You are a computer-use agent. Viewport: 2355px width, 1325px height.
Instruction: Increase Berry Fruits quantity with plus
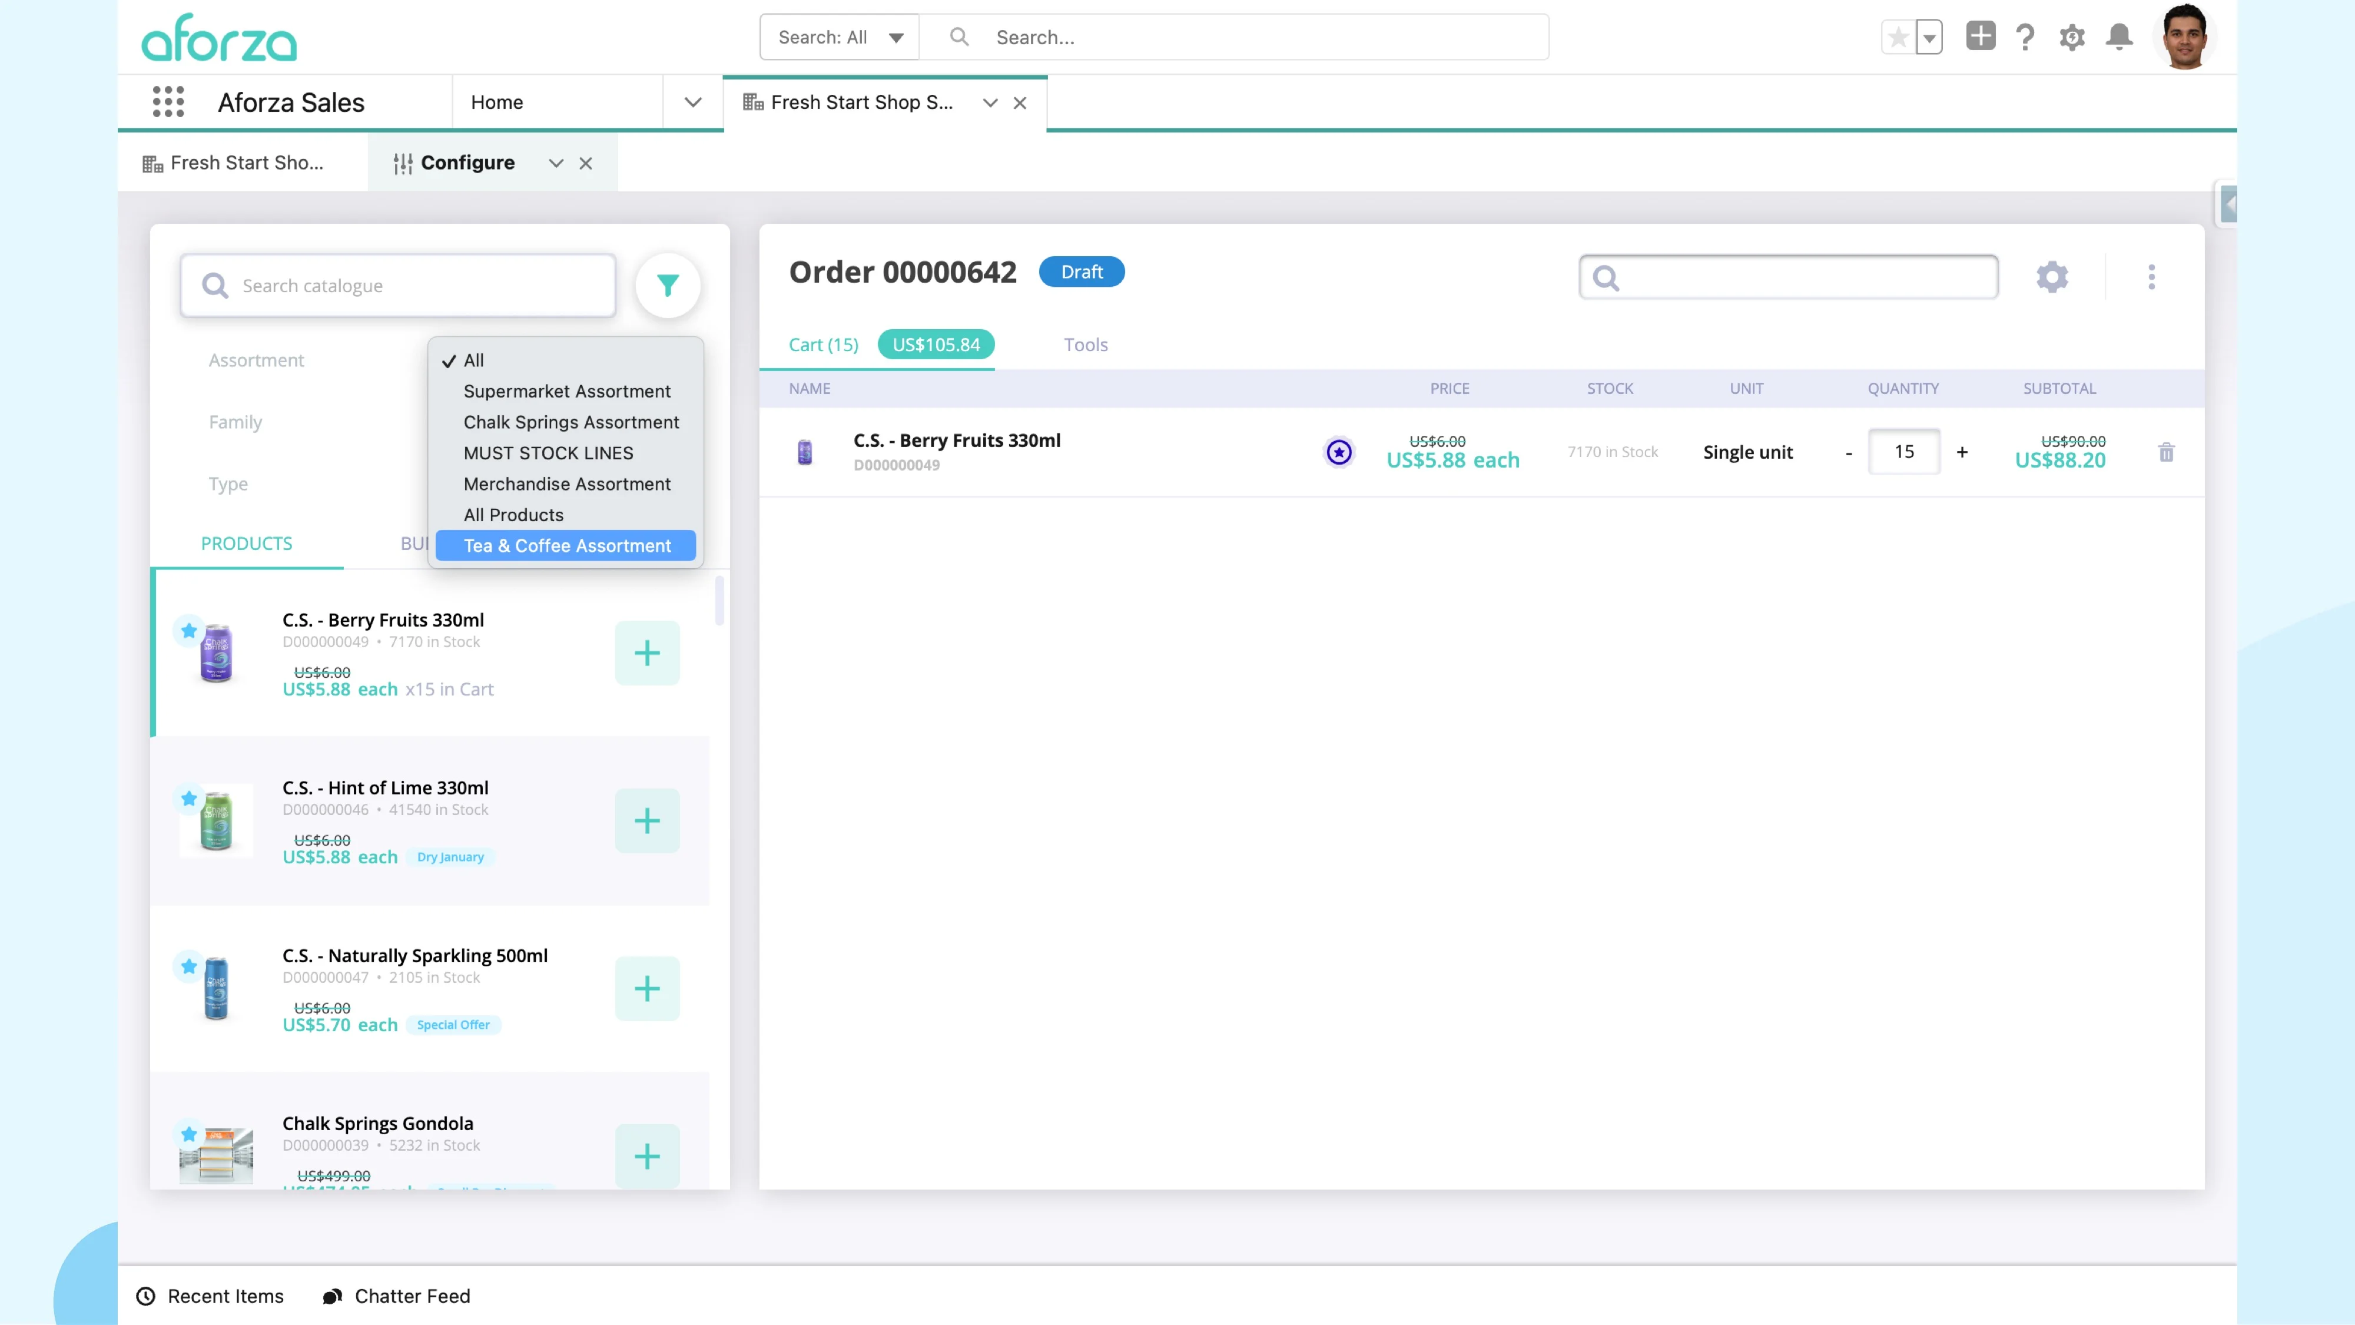1962,452
